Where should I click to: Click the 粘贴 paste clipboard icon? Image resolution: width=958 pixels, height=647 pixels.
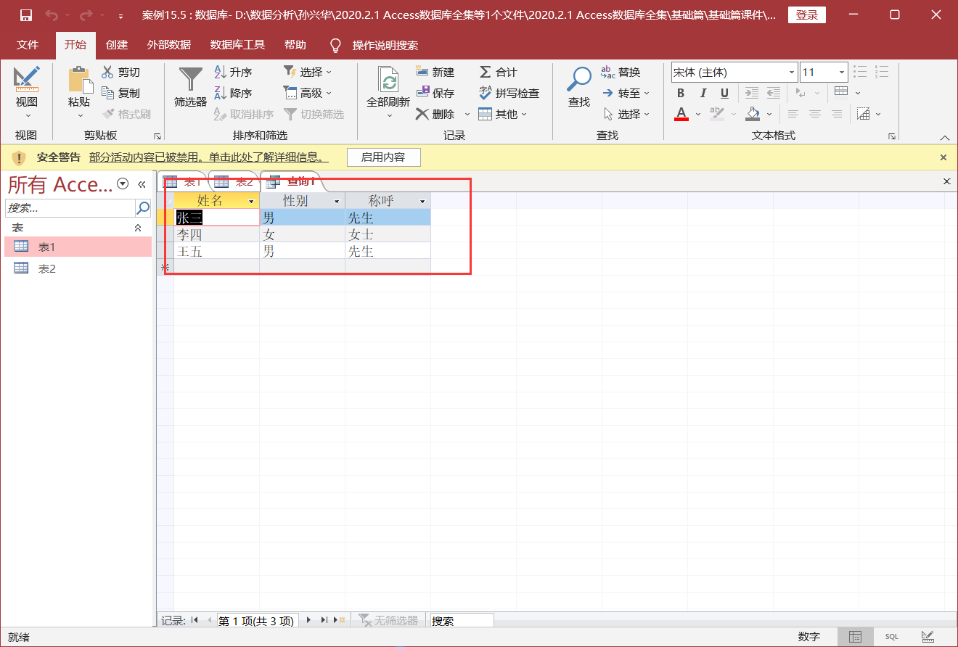(x=79, y=79)
